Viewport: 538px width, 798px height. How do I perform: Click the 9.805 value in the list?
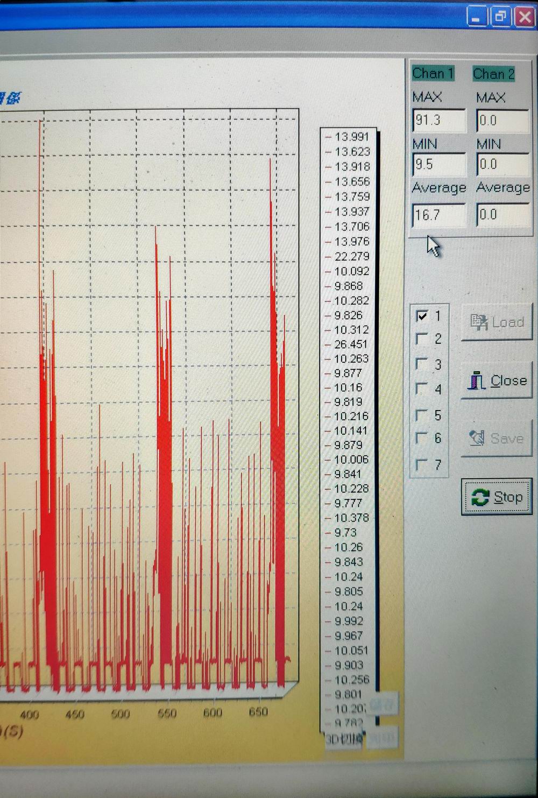(349, 591)
